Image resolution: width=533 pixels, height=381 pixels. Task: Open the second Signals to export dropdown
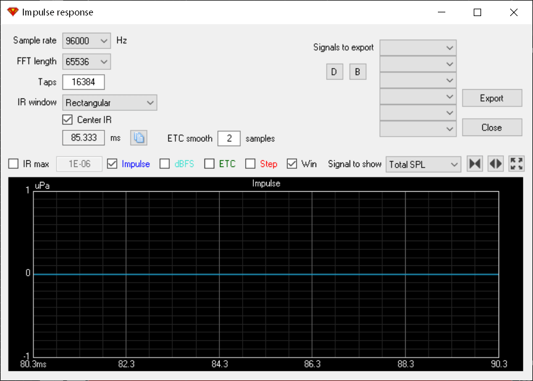418,64
